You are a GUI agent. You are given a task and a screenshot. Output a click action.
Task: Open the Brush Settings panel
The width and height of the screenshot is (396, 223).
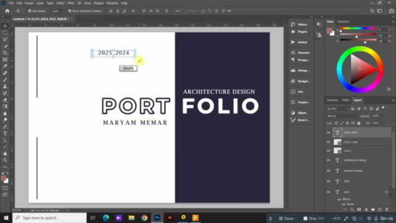tap(300, 120)
